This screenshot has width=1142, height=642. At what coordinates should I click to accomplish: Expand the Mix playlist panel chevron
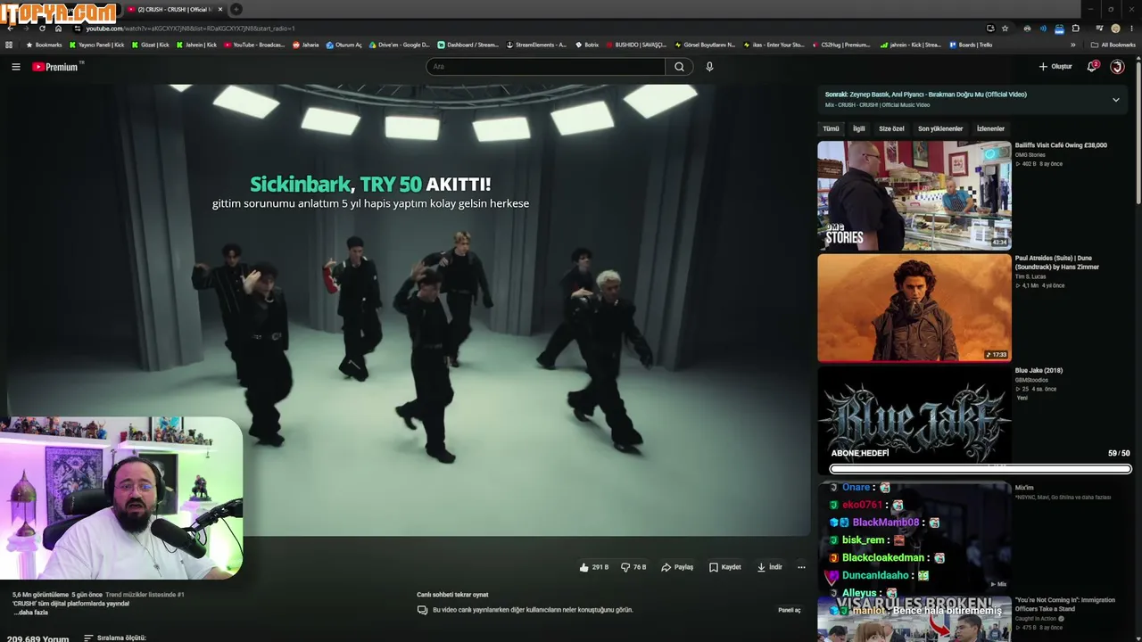point(1115,100)
